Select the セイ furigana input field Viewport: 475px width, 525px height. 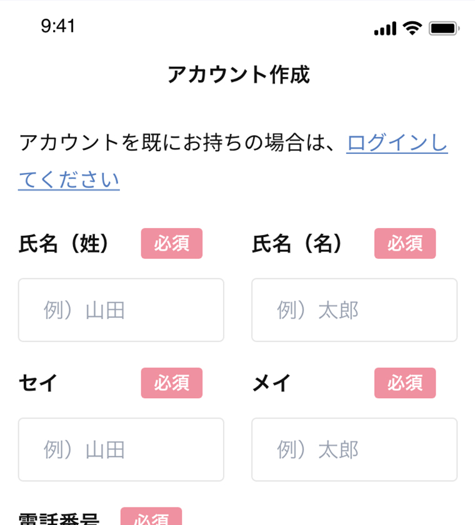(x=121, y=449)
